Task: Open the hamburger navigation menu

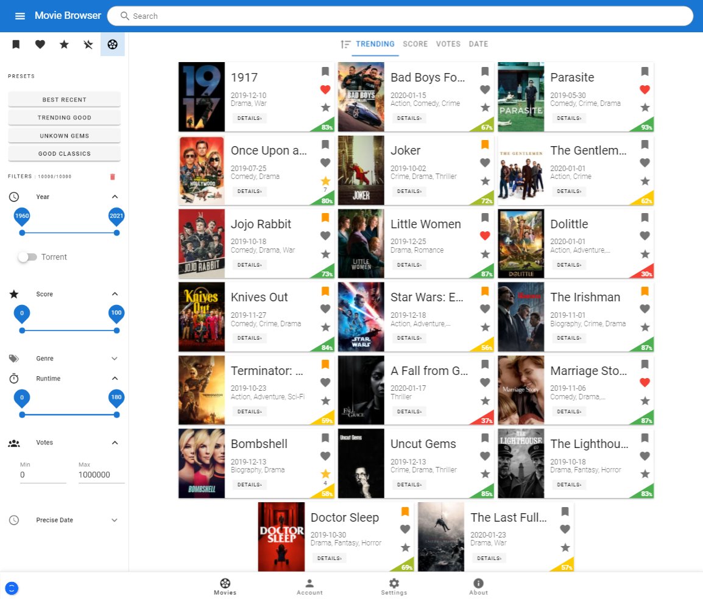Action: coord(19,16)
